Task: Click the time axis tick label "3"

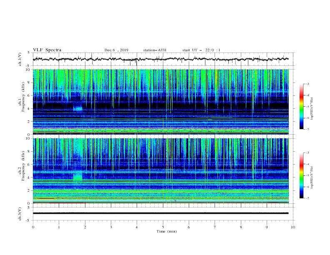Action: 111,227
